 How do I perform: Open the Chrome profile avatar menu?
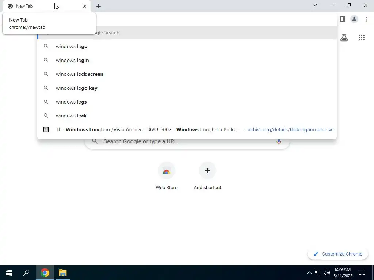[x=354, y=19]
